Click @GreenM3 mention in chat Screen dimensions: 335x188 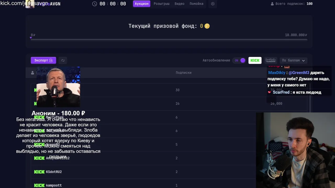pos(299,73)
